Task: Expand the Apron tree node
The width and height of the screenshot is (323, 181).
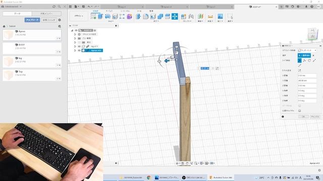Action: click(x=75, y=50)
